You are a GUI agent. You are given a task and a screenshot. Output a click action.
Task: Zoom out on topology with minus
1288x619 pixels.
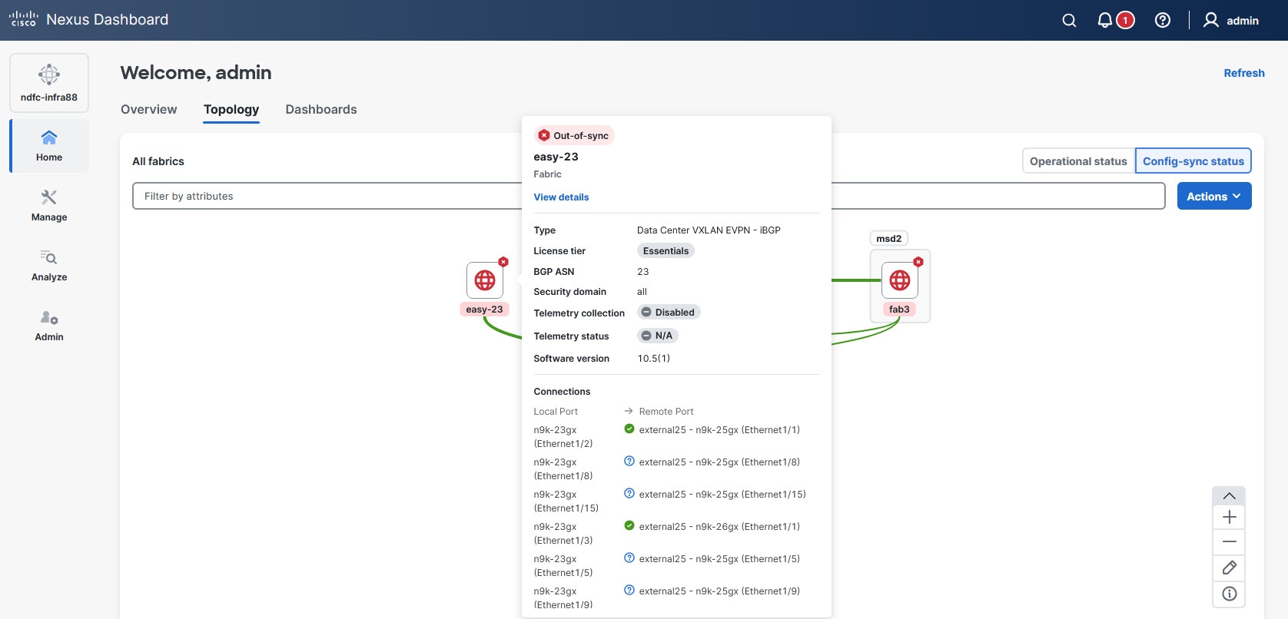pos(1229,542)
